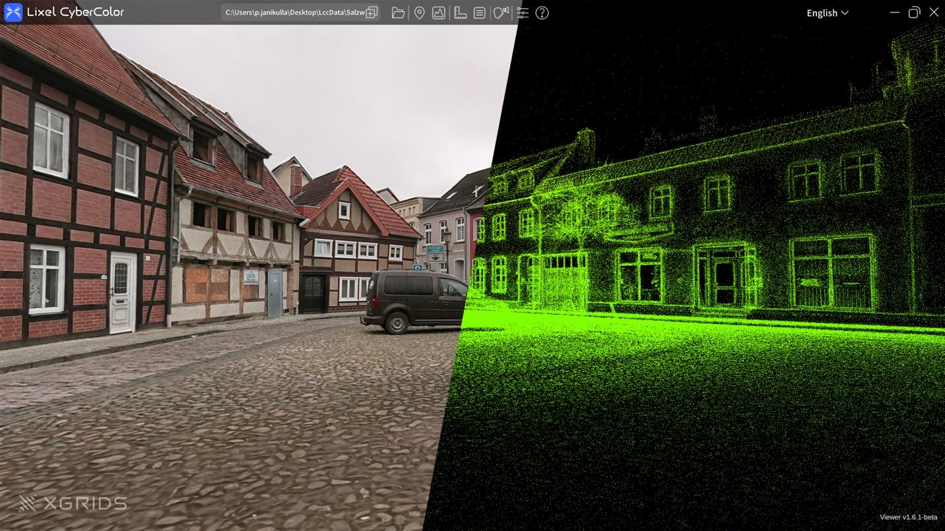The height and width of the screenshot is (531, 945).
Task: Click the Lixel CyberColor logo icon
Action: click(13, 13)
